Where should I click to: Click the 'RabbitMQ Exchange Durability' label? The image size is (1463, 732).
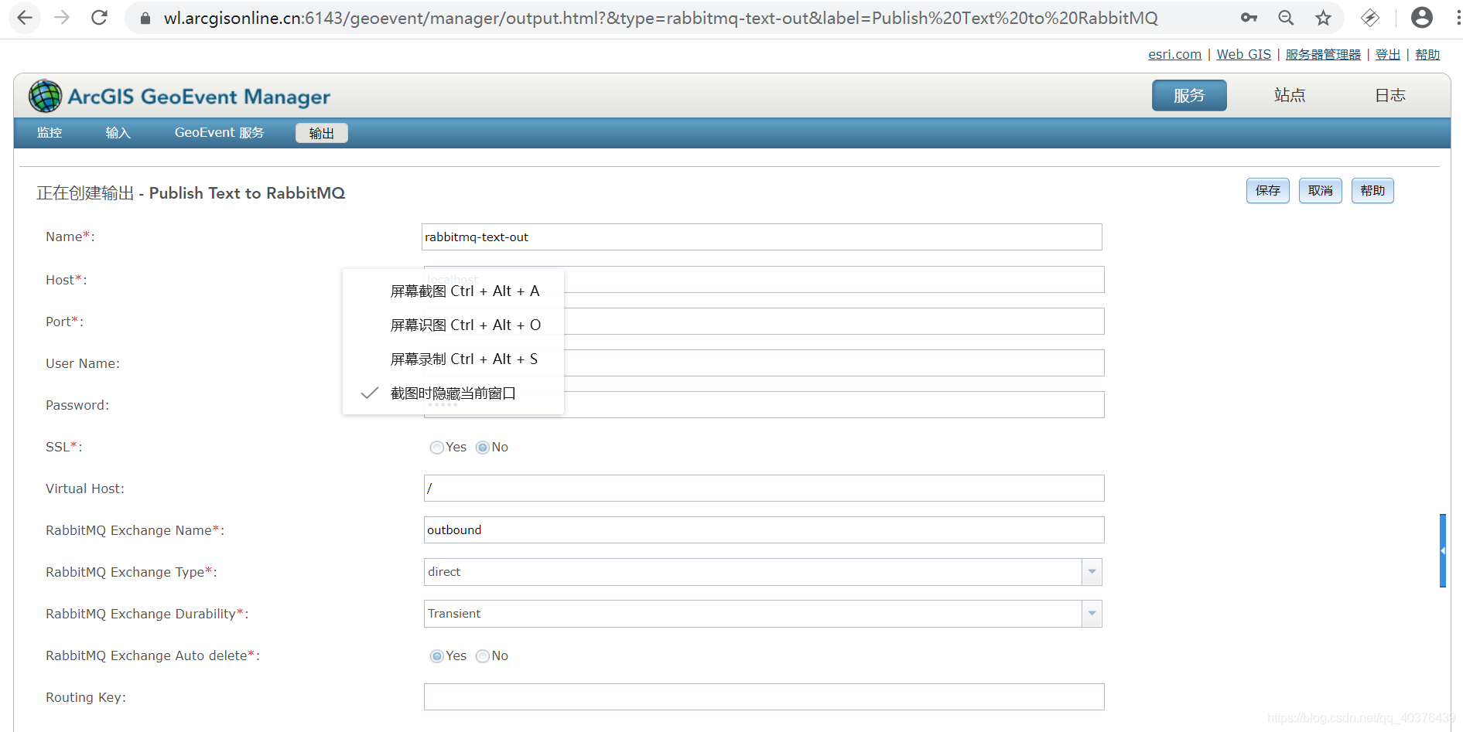147,614
